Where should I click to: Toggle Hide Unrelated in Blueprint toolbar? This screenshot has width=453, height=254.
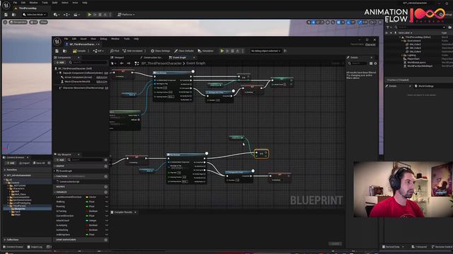click(133, 51)
